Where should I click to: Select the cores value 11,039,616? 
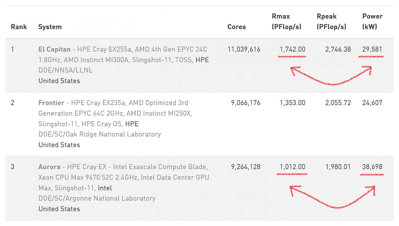click(244, 49)
